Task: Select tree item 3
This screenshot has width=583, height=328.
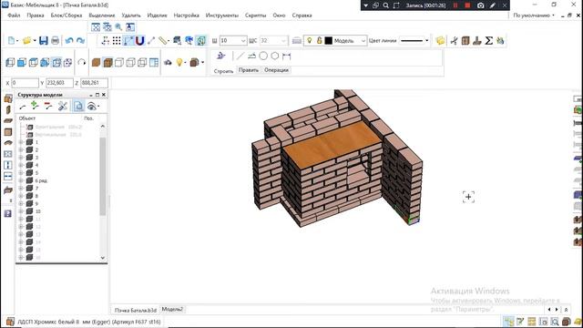Action: [36, 158]
